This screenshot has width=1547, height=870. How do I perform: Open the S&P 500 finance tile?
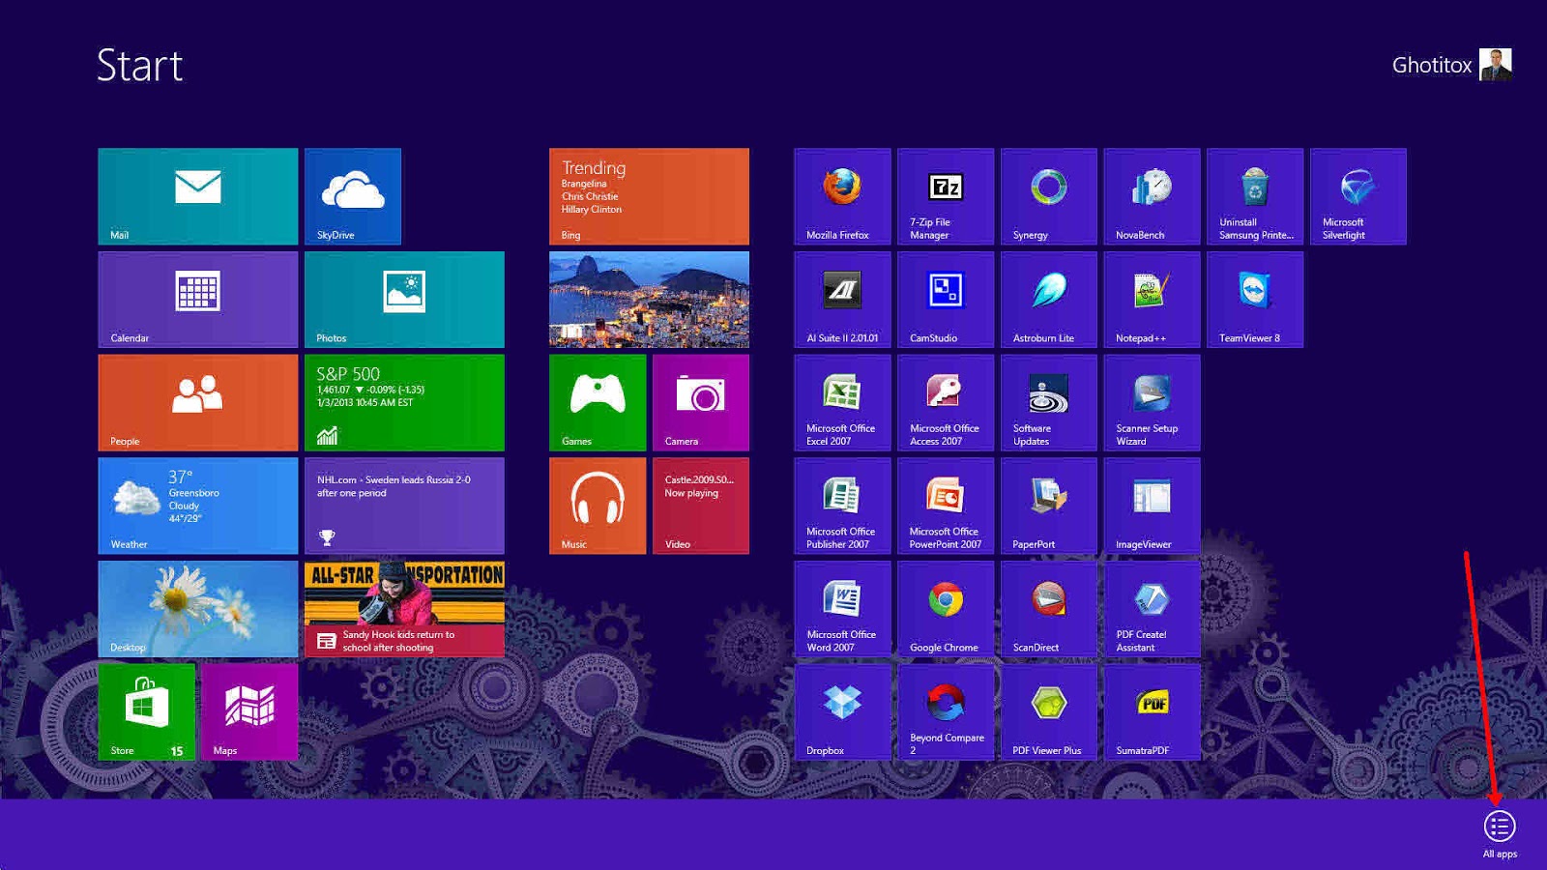404,403
